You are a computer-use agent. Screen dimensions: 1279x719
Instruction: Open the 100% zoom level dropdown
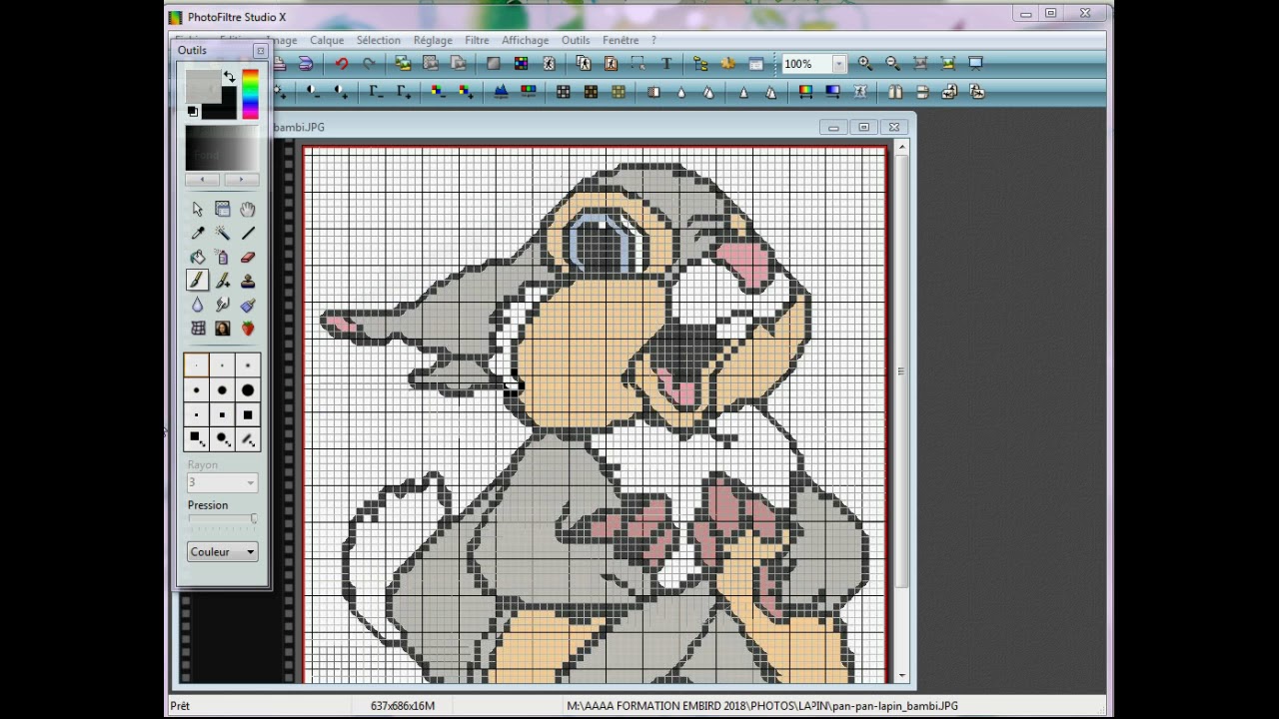coord(839,64)
